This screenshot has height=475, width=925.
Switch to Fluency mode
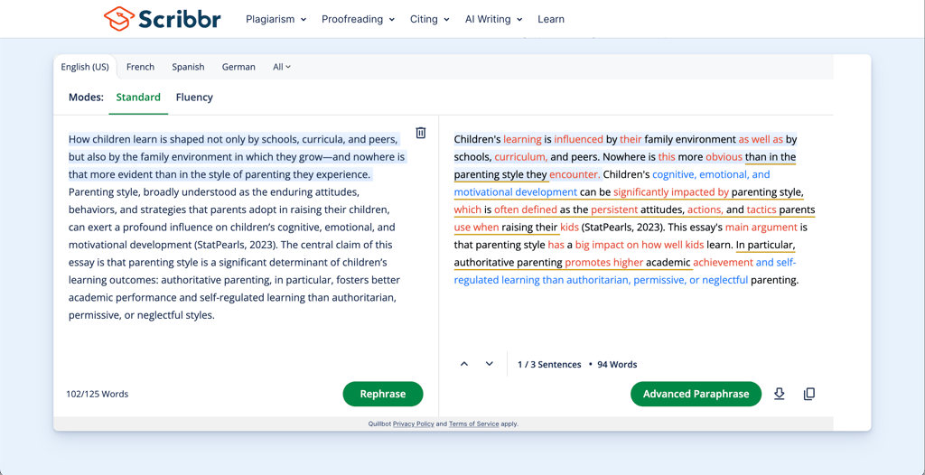click(194, 98)
